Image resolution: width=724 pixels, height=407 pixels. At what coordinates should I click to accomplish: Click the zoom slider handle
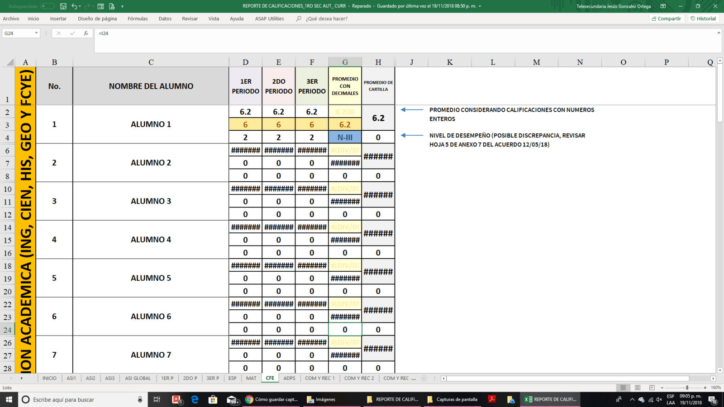click(x=687, y=388)
